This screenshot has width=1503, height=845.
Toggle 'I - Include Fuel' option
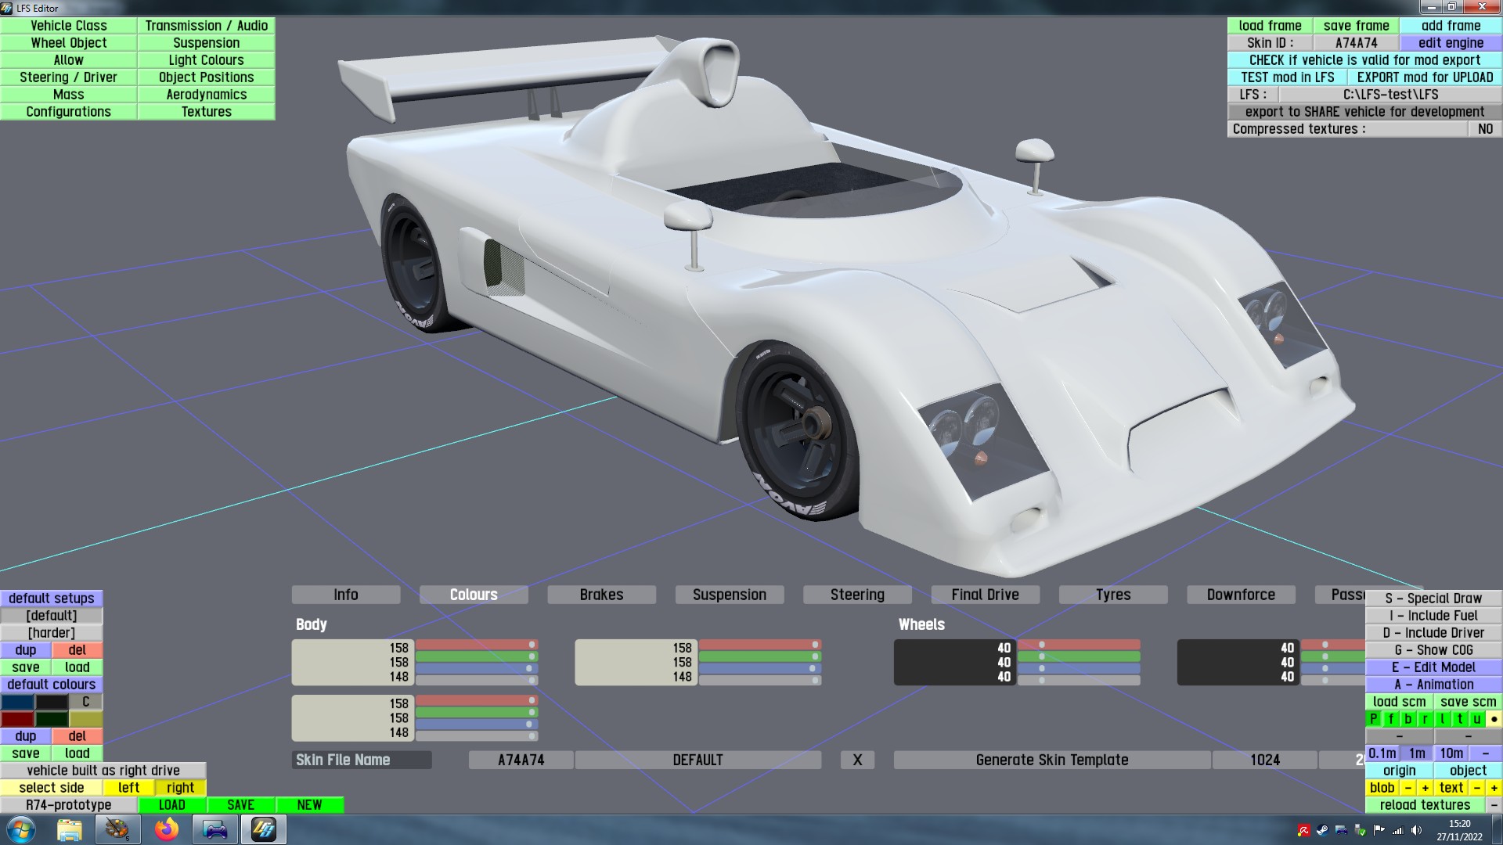click(1433, 616)
